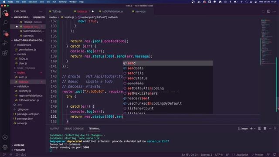Viewport: 279px width, 157px height.
Task: Open package.json in file tree
Action: point(25,119)
